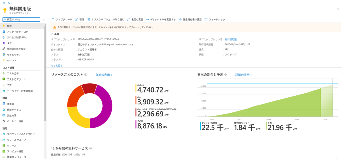Click the コストのアラート icon
This screenshot has width=342, height=159.
pos(4,79)
